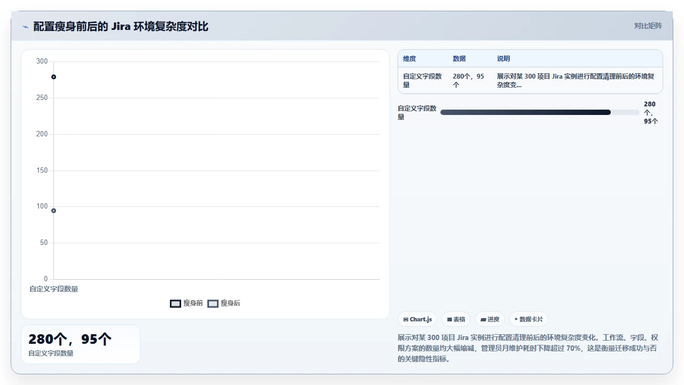
Task: Click the 说明 table column header
Action: click(503, 59)
